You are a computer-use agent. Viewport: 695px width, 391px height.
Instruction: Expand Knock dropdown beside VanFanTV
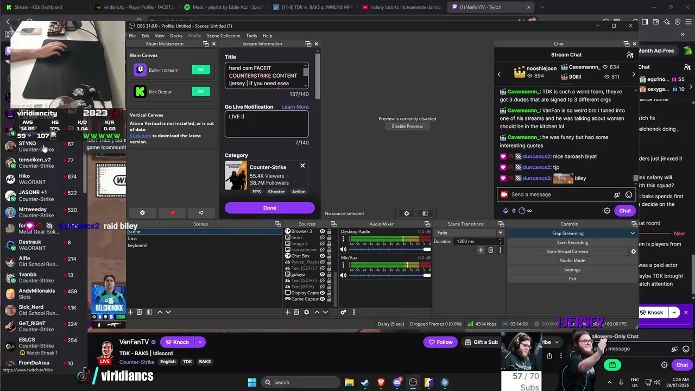click(200, 342)
